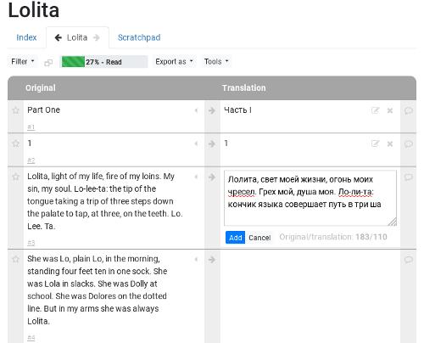Click the 'Translation' column header
The image size is (424, 343).
(244, 87)
